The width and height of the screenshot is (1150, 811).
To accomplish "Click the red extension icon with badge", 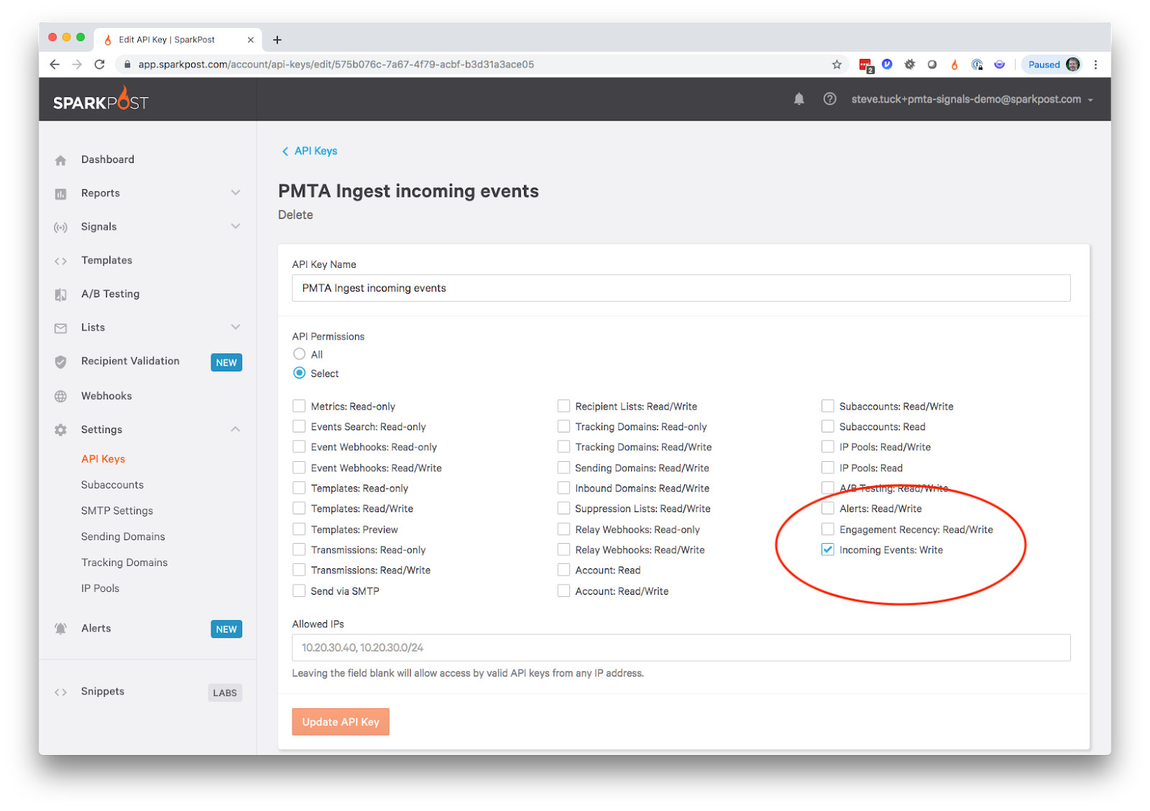I will 865,65.
